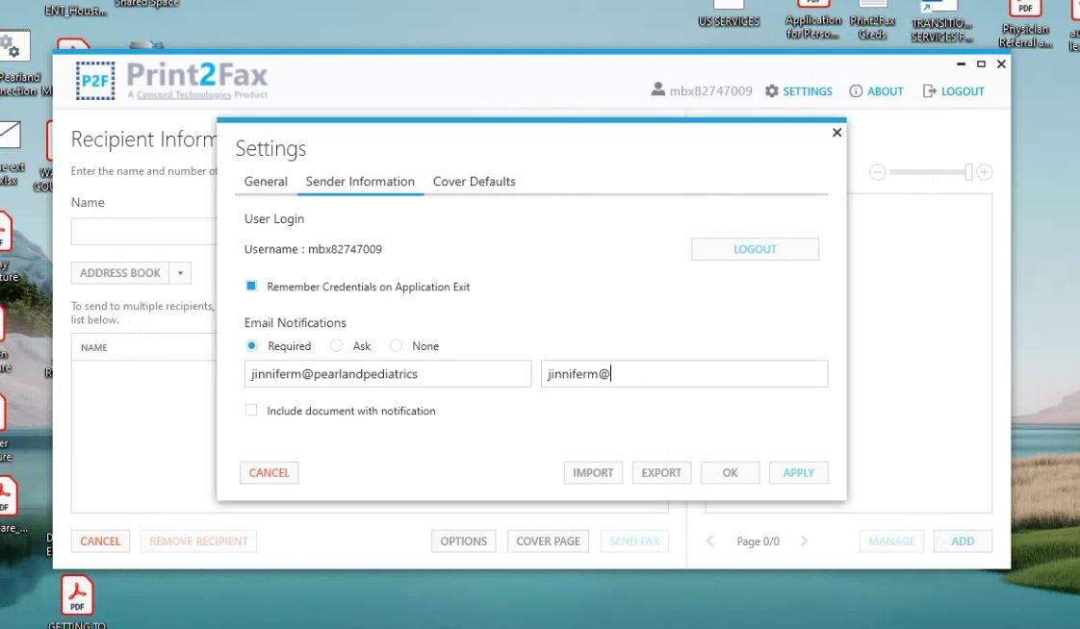Maximize the Print2Fax window

click(981, 64)
